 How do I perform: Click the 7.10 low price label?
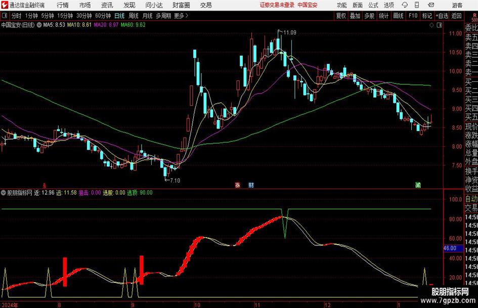pos(175,181)
